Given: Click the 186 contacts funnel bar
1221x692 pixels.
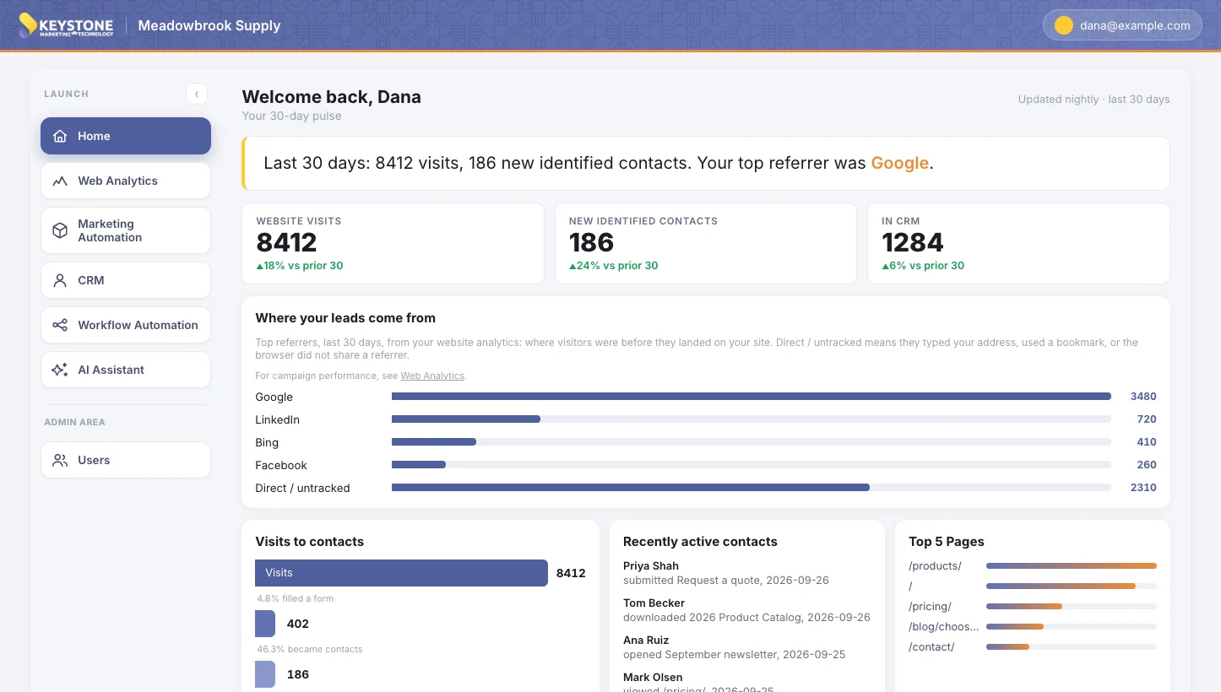Looking at the screenshot, I should point(265,674).
